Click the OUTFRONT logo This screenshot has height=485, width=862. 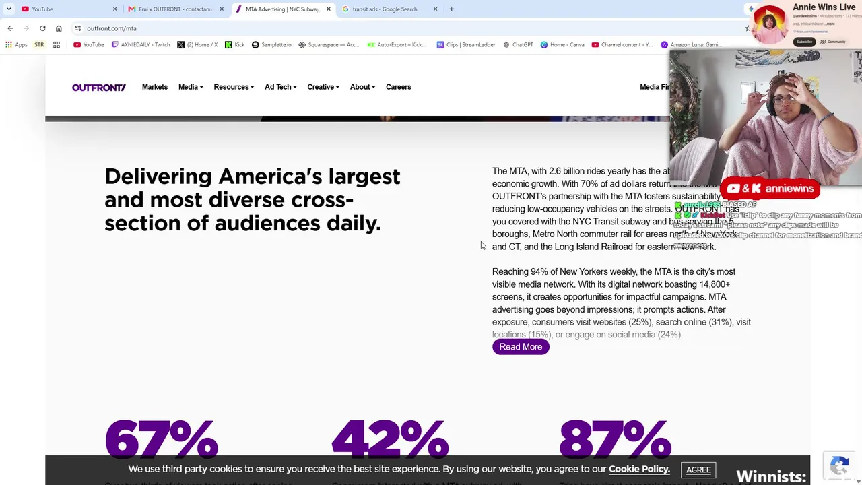pyautogui.click(x=99, y=87)
